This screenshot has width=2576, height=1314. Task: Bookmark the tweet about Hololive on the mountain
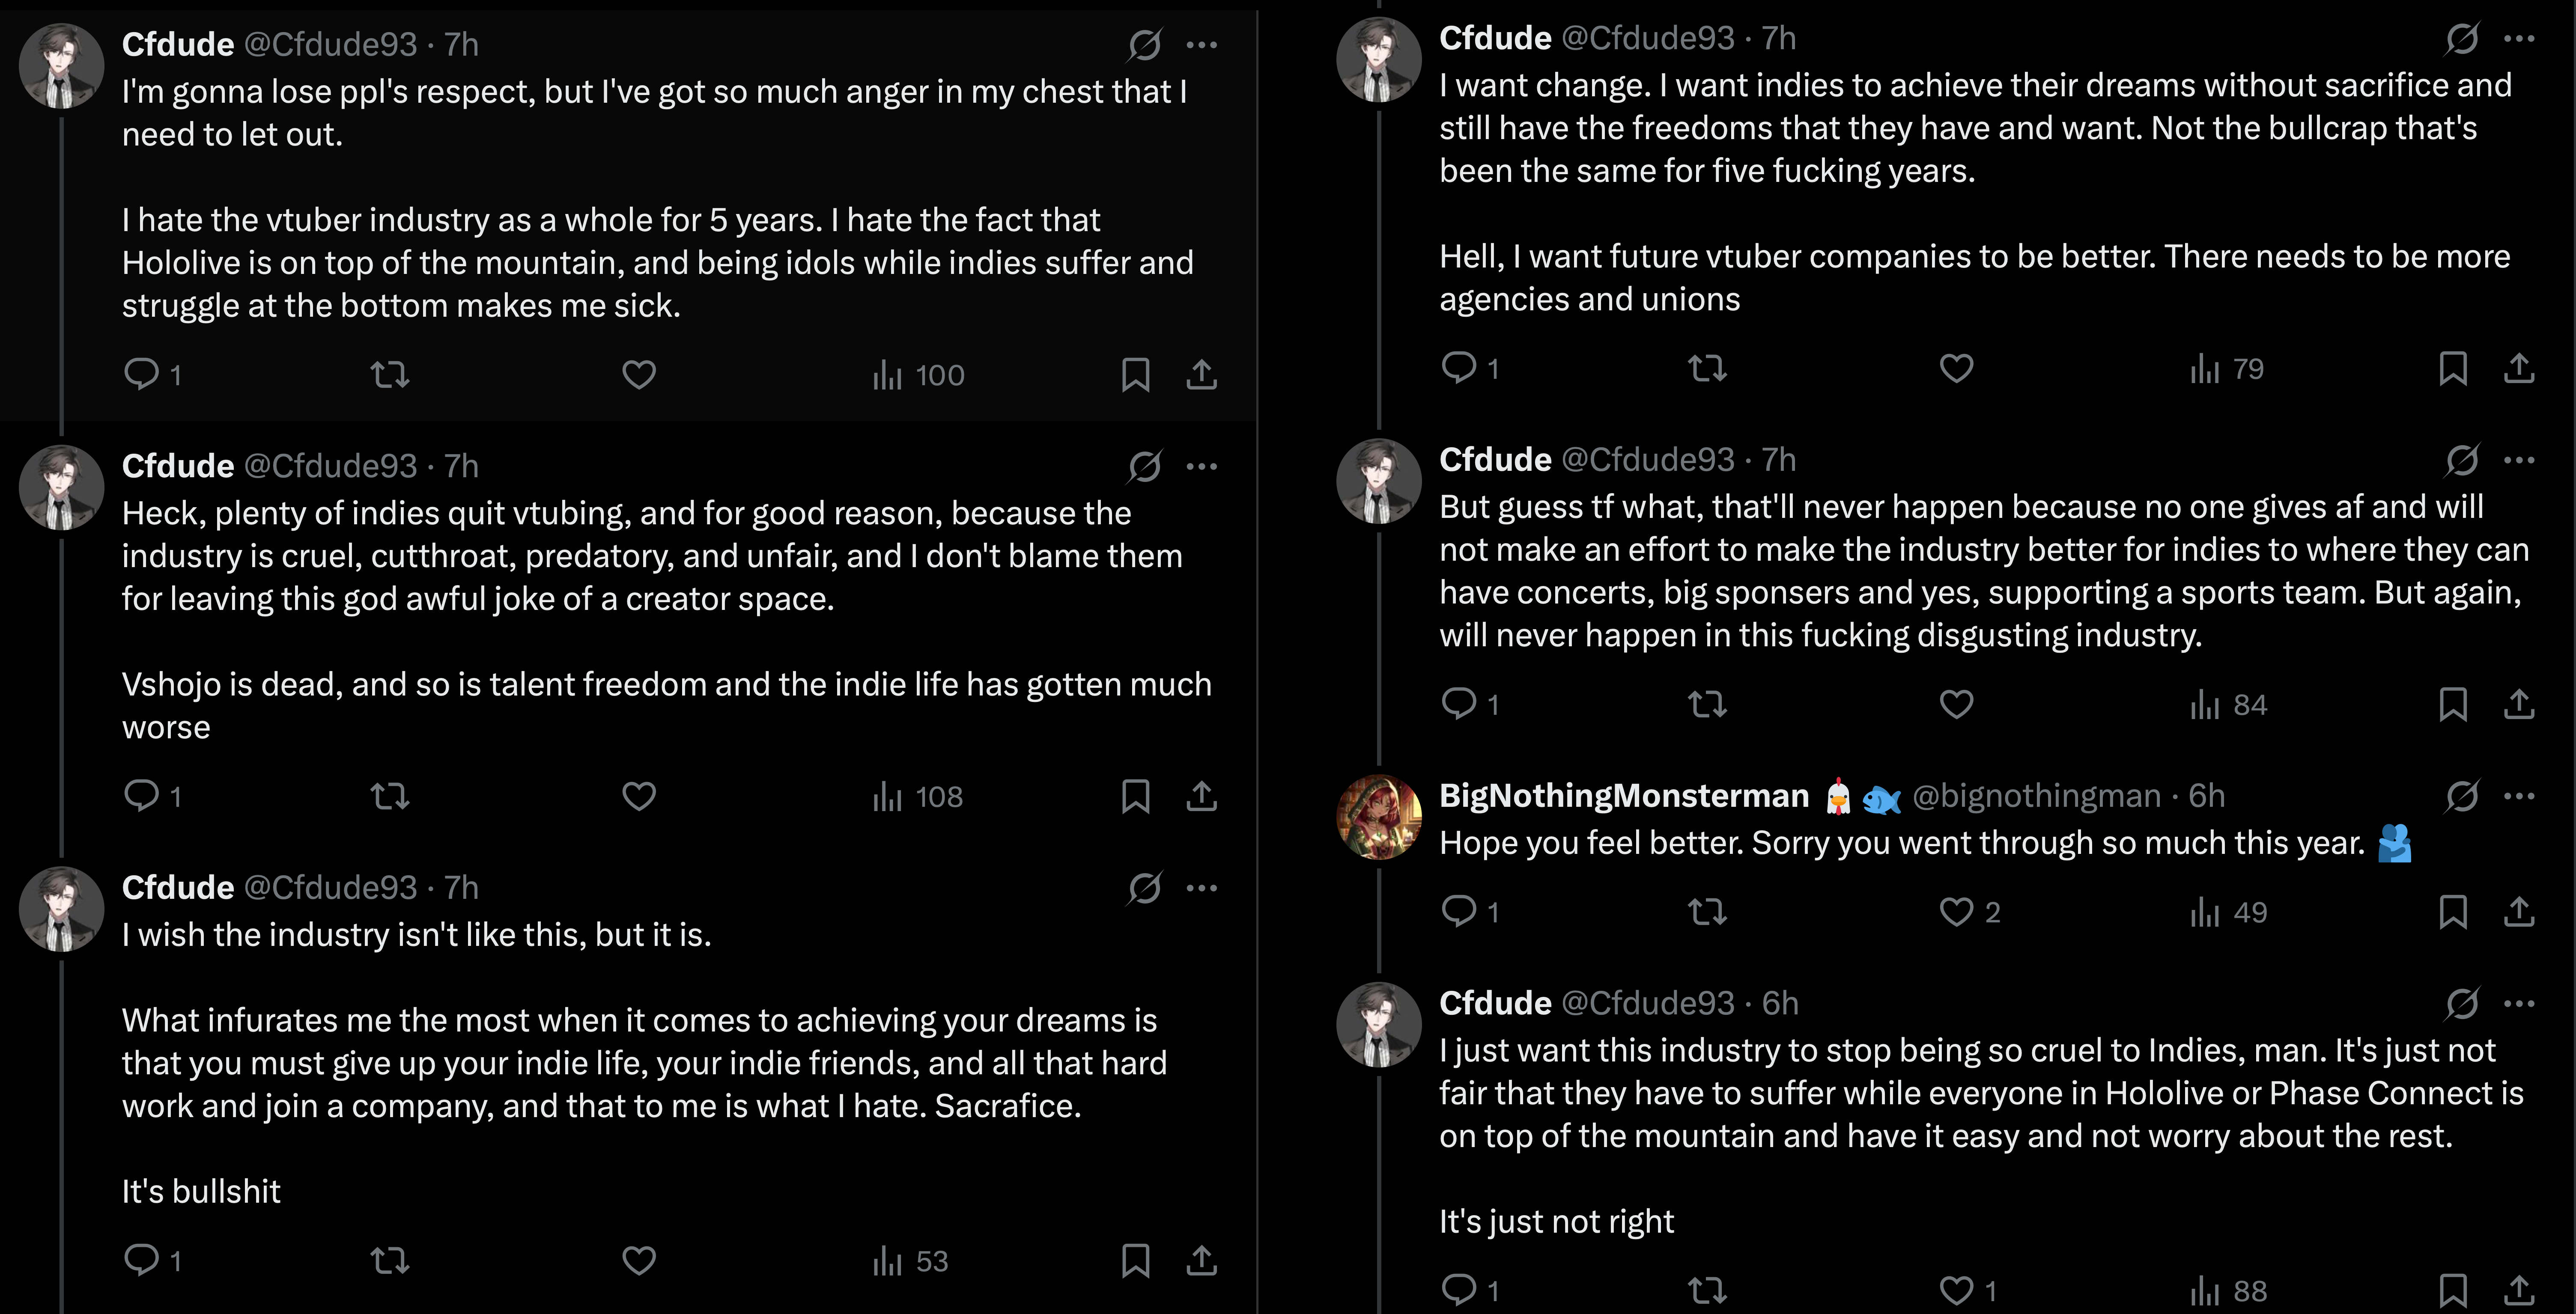(x=1135, y=375)
